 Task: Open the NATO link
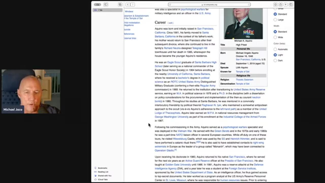coord(179,135)
